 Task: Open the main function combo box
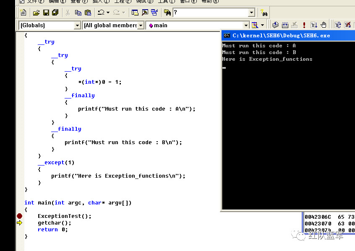tap(197, 25)
